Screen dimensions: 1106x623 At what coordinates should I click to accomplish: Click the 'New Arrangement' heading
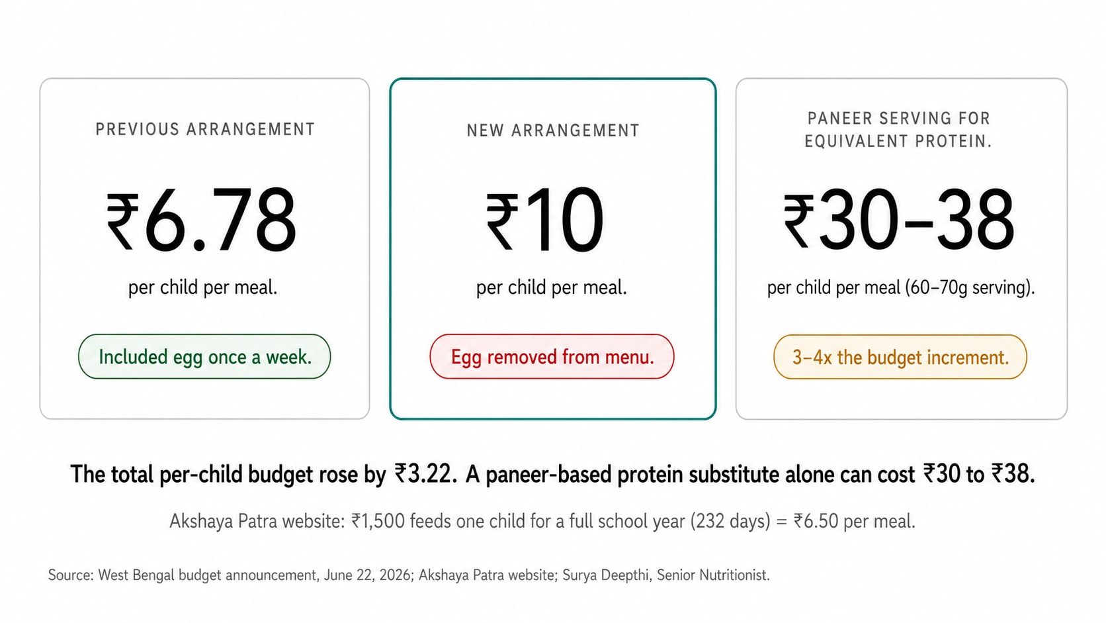(x=553, y=130)
